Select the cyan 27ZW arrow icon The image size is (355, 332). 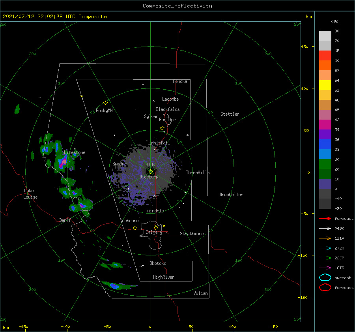[325, 248]
